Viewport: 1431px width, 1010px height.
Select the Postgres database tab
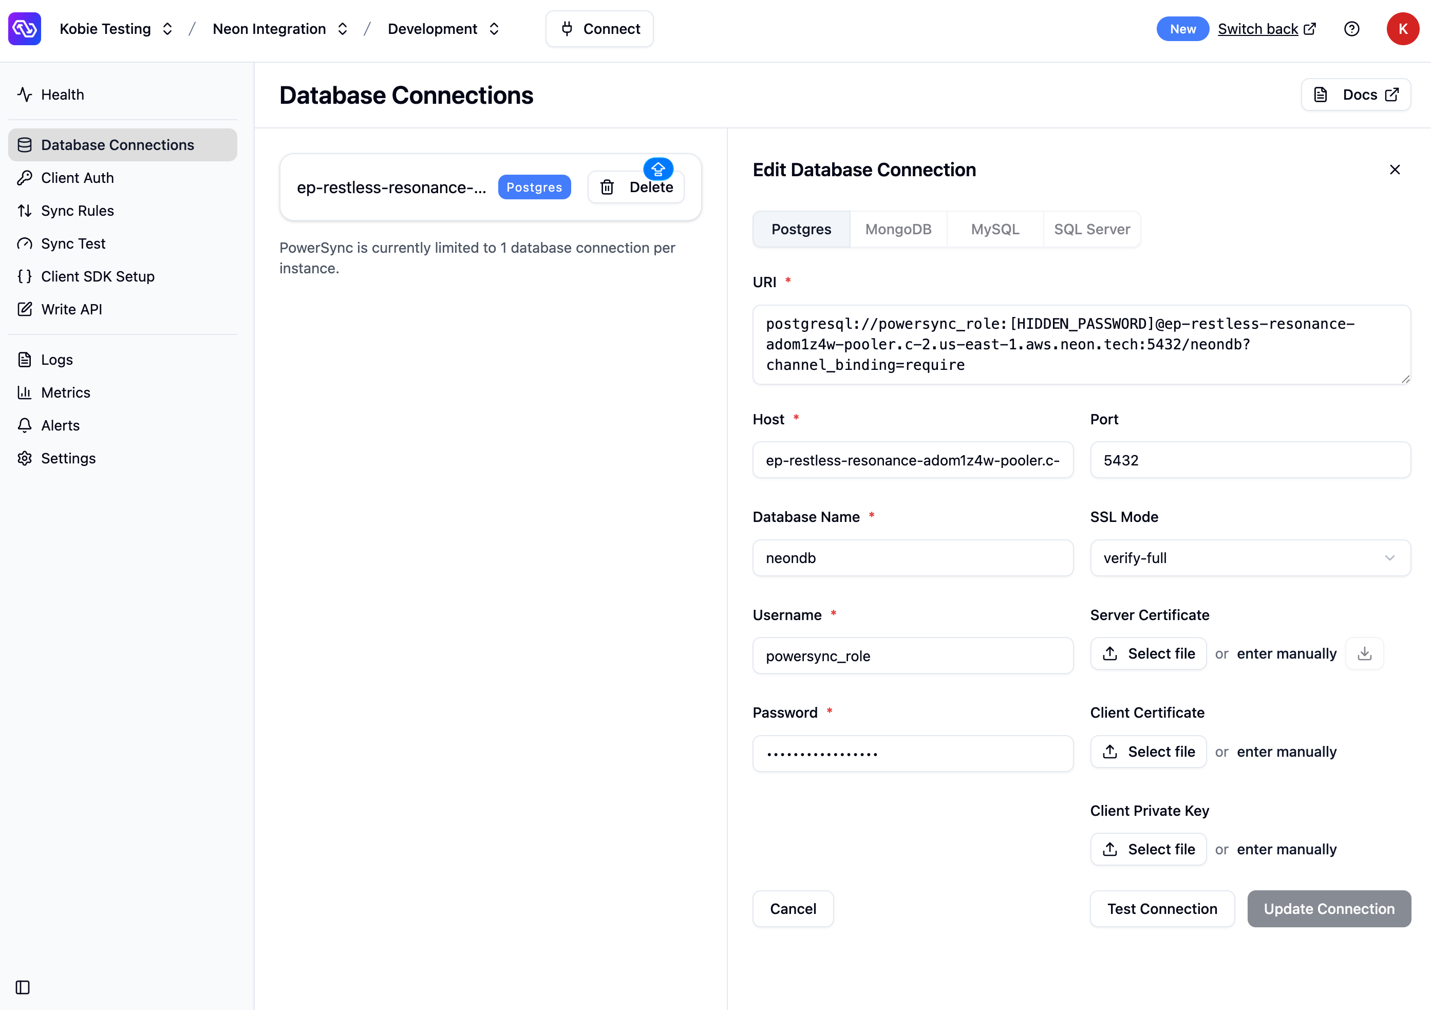click(x=801, y=229)
